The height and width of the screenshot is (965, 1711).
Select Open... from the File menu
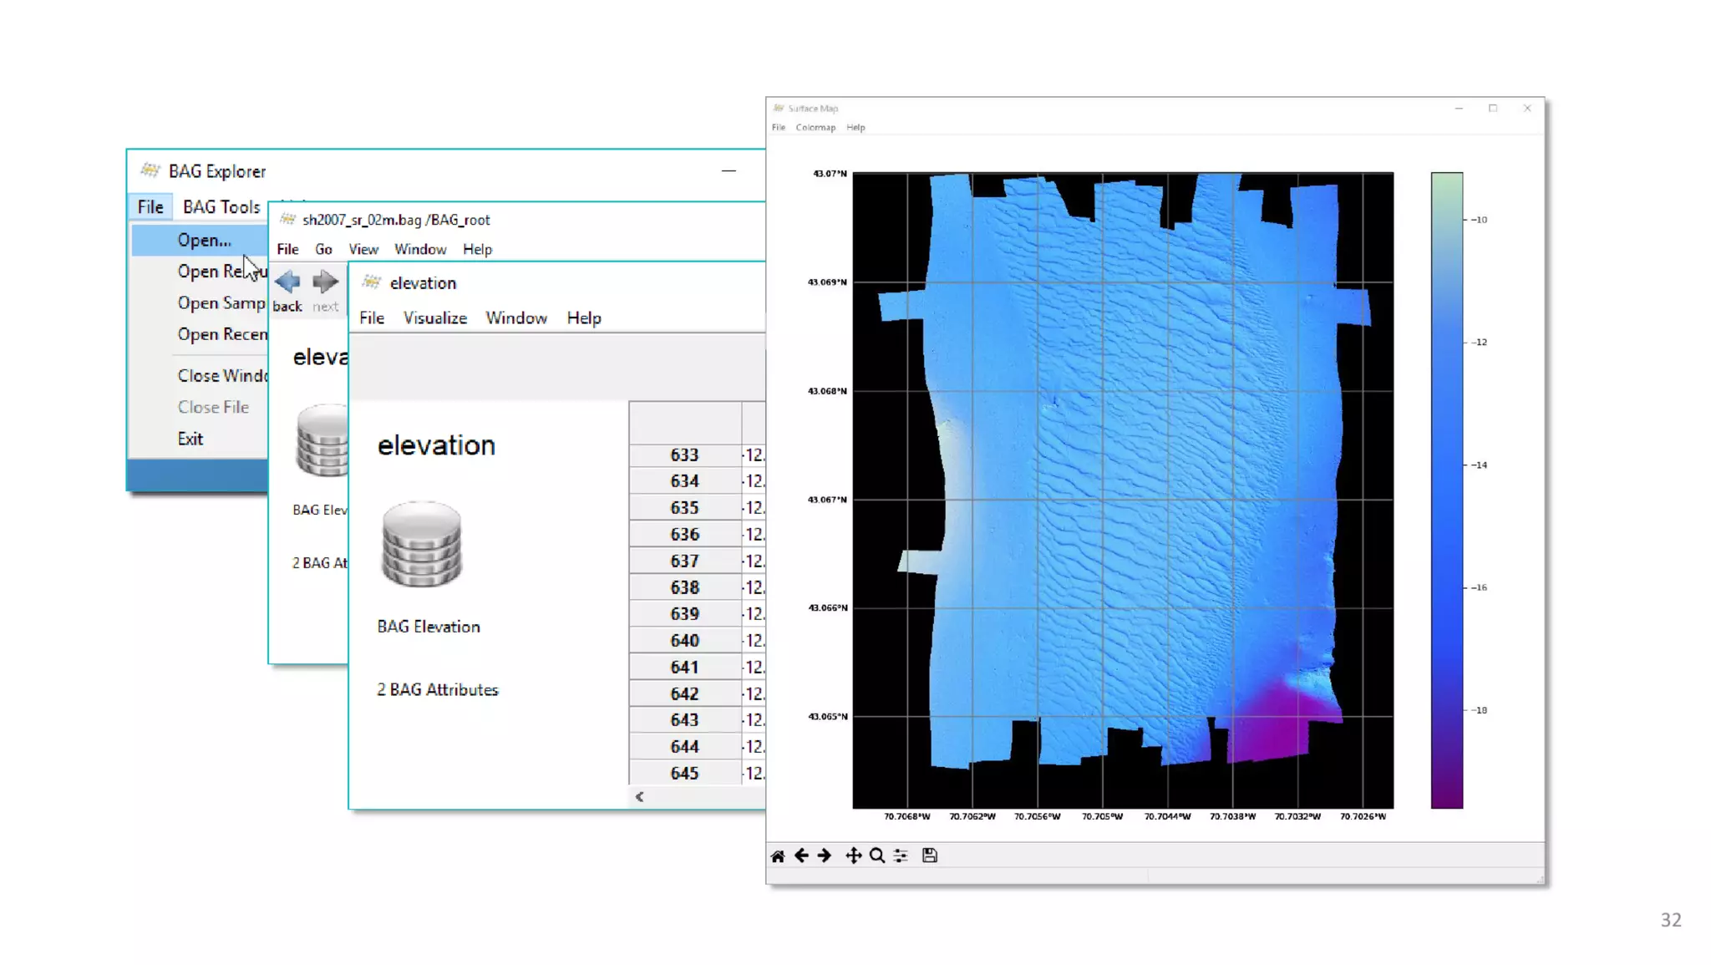(204, 241)
